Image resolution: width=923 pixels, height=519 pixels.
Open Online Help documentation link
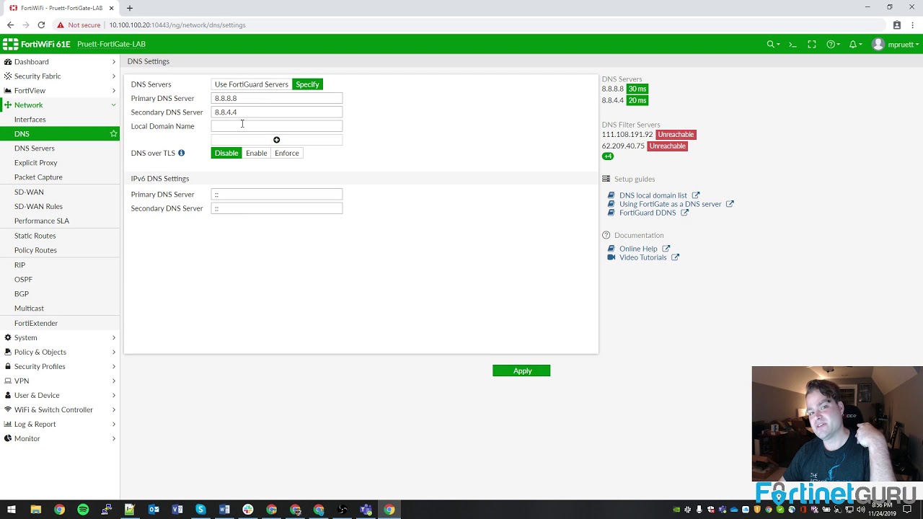[638, 249]
